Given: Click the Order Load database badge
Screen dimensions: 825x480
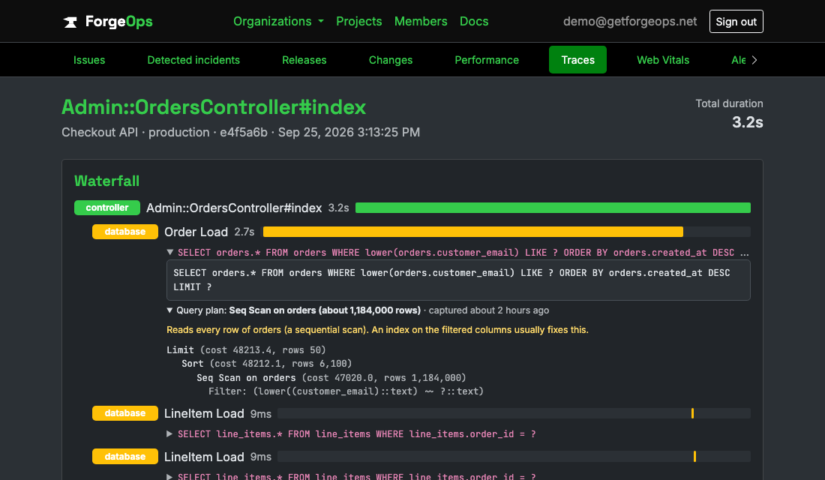Looking at the screenshot, I should 125,232.
